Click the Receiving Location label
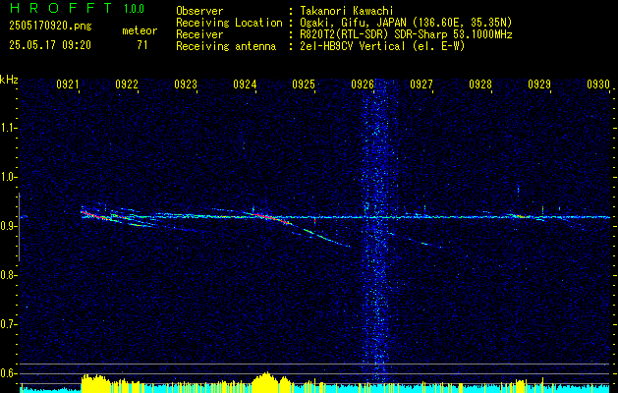The image size is (618, 393). 229,23
